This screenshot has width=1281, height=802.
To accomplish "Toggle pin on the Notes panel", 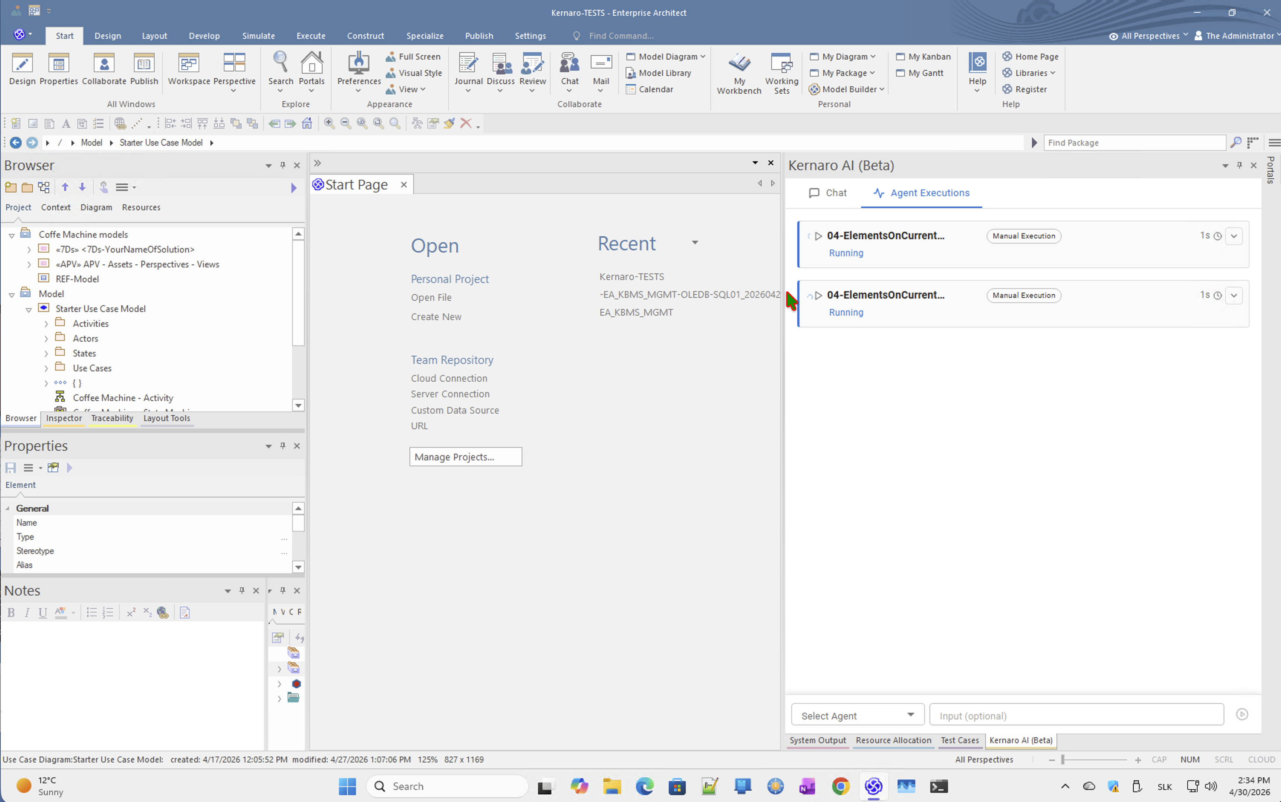I will pyautogui.click(x=242, y=590).
